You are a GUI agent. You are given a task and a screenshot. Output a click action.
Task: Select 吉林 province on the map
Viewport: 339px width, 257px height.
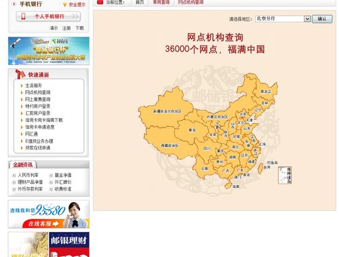click(264, 103)
